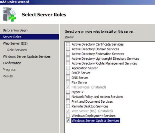Screen dimensions: 155x133
Task: Open Role Services under Web Server
Action: tap(17, 50)
